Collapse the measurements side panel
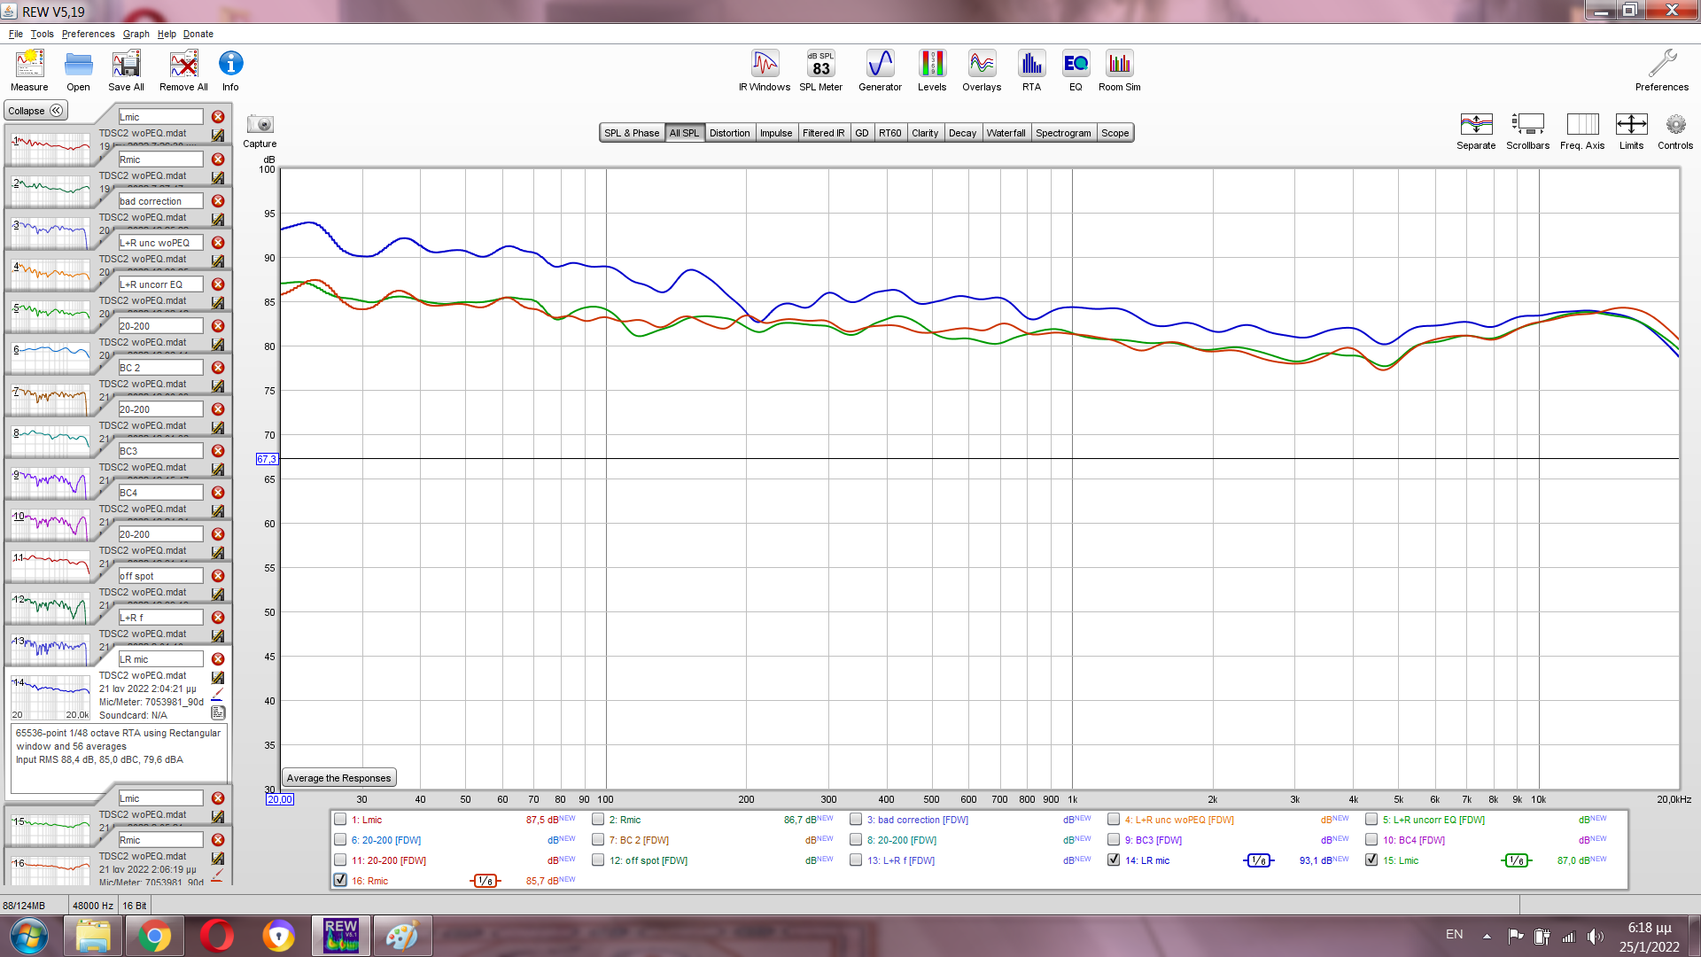Viewport: 1701px width, 957px height. click(35, 111)
